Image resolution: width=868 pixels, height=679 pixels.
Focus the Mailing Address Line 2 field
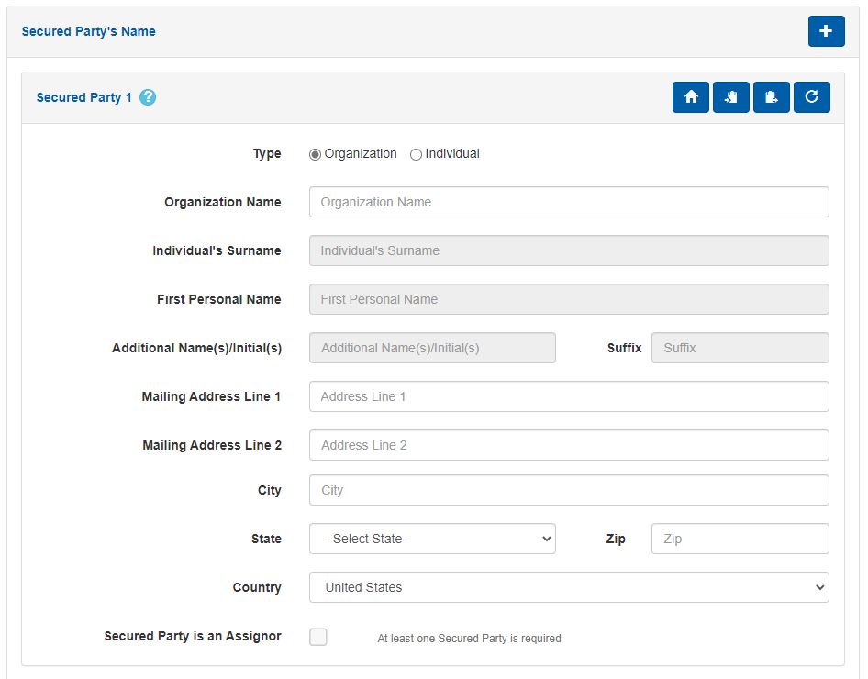tap(569, 445)
